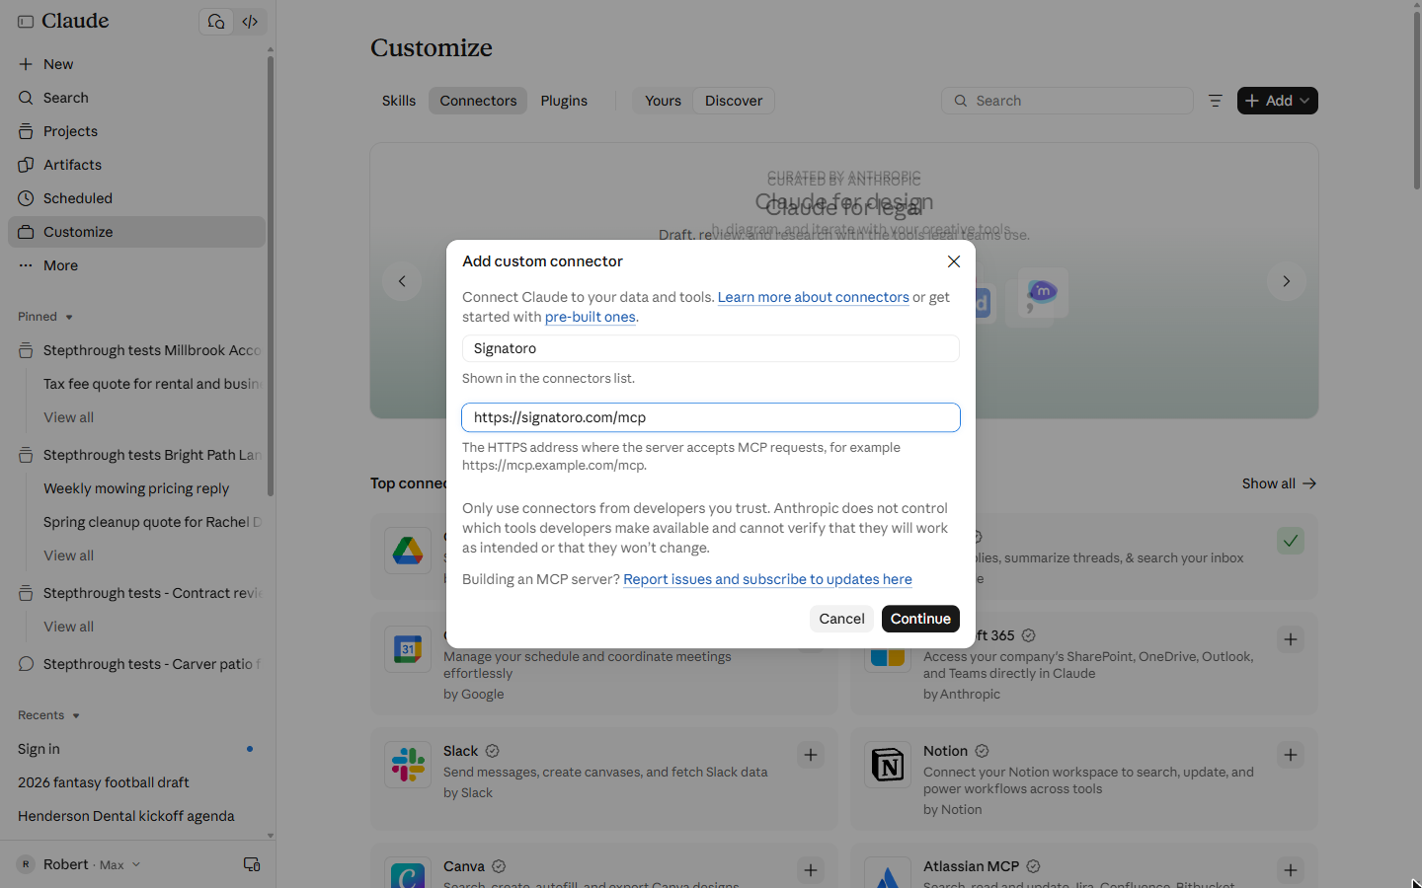Viewport: 1422px width, 888px height.
Task: Expand the Add dropdown button
Action: click(1278, 101)
